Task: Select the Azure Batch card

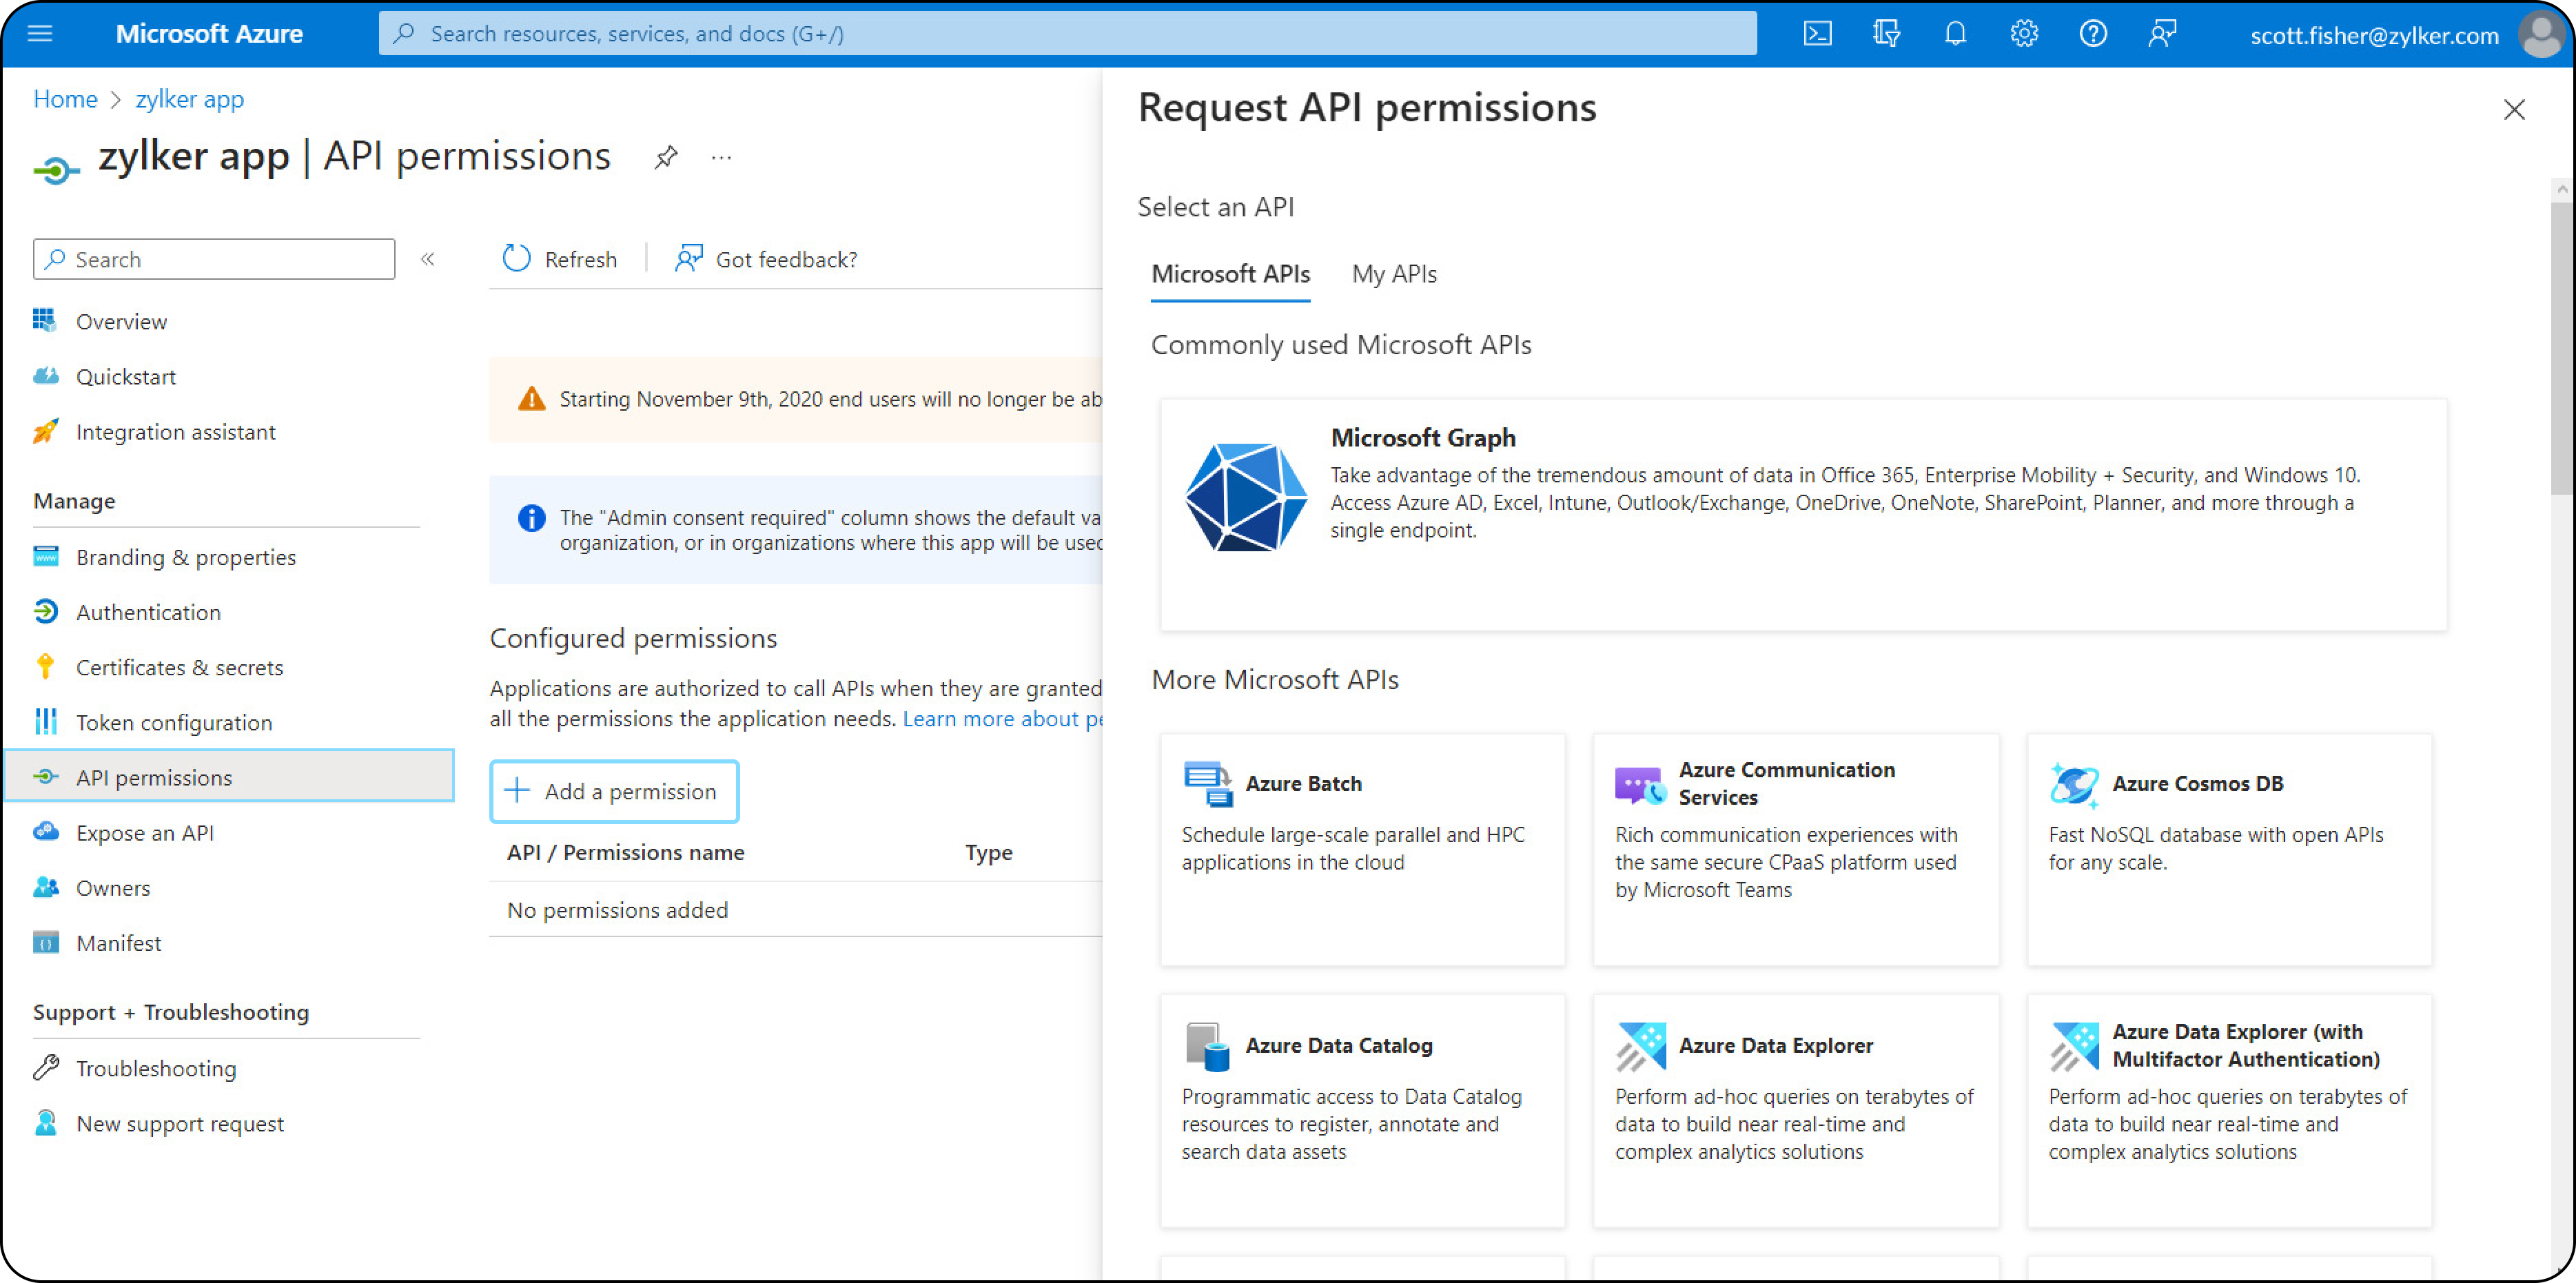Action: click(x=1362, y=849)
